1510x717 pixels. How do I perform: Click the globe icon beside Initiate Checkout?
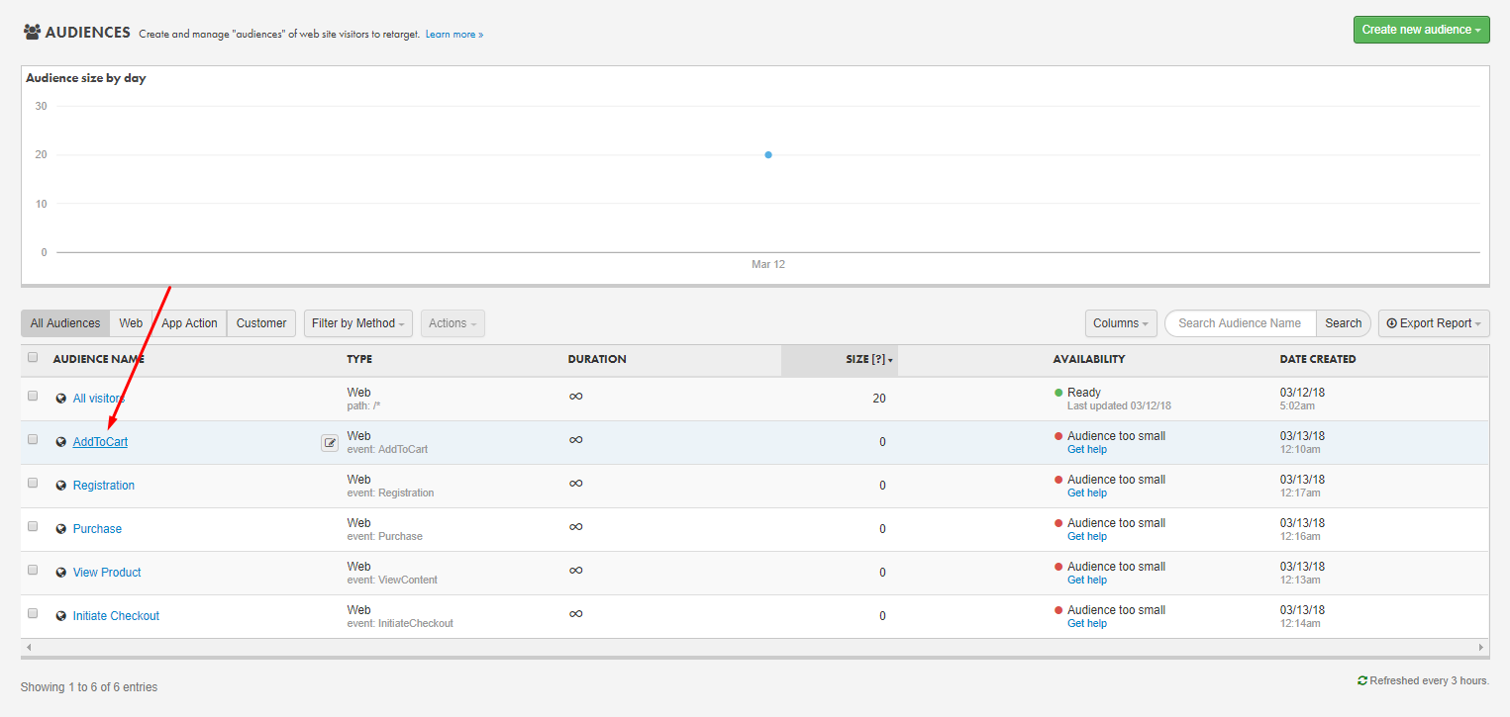tap(61, 616)
